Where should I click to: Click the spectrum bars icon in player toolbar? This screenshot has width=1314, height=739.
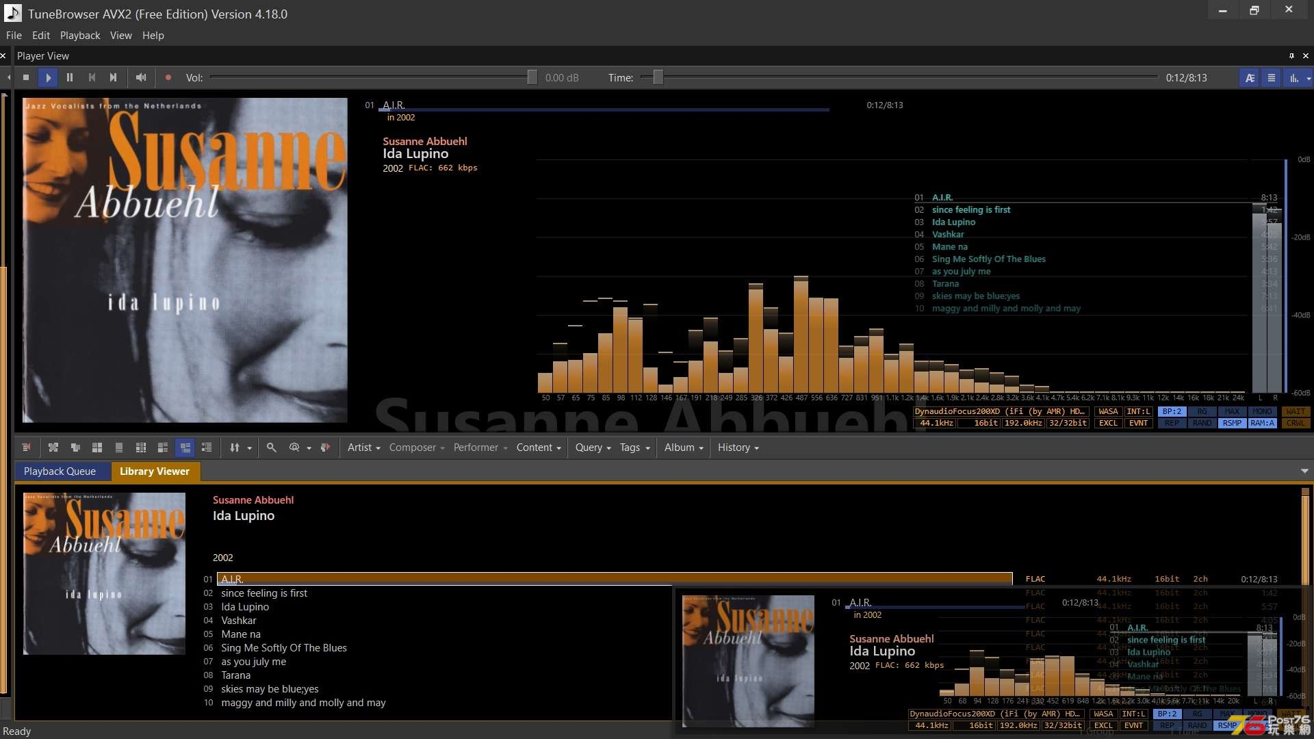[1293, 78]
